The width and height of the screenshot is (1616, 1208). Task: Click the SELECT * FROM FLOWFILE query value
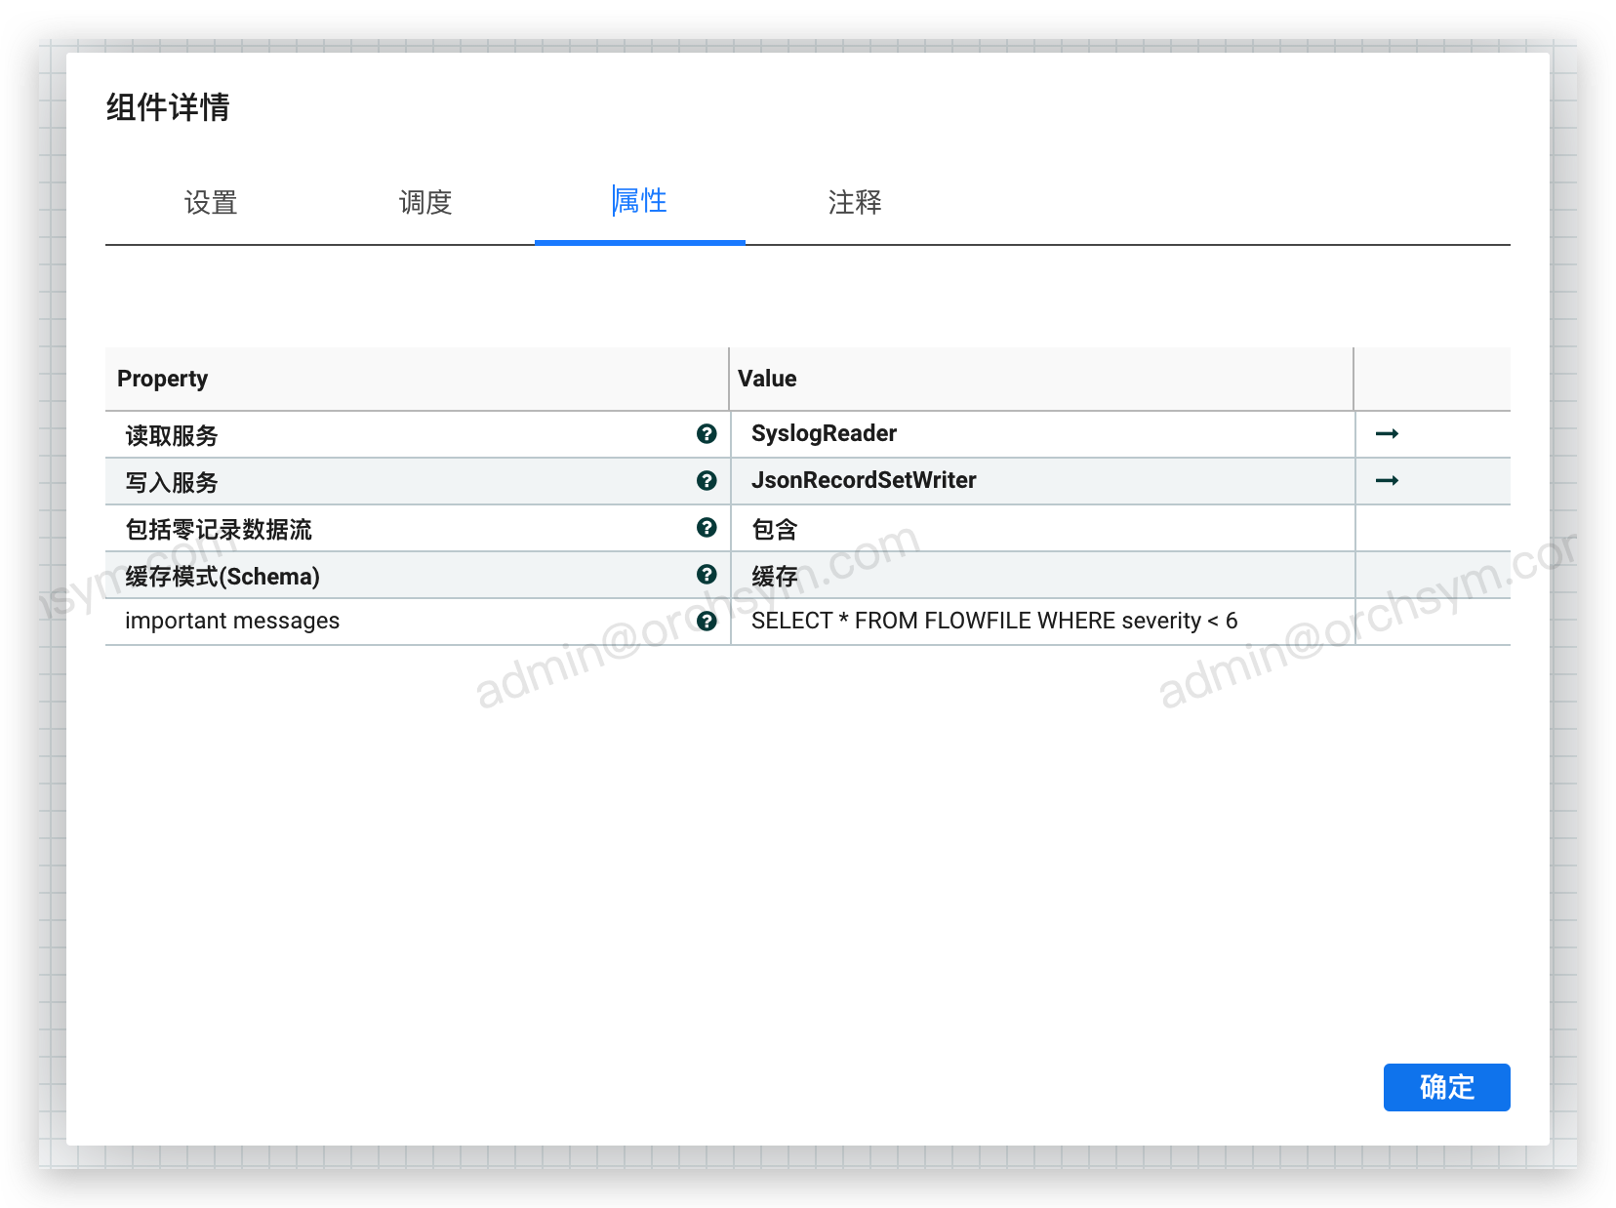pyautogui.click(x=993, y=622)
